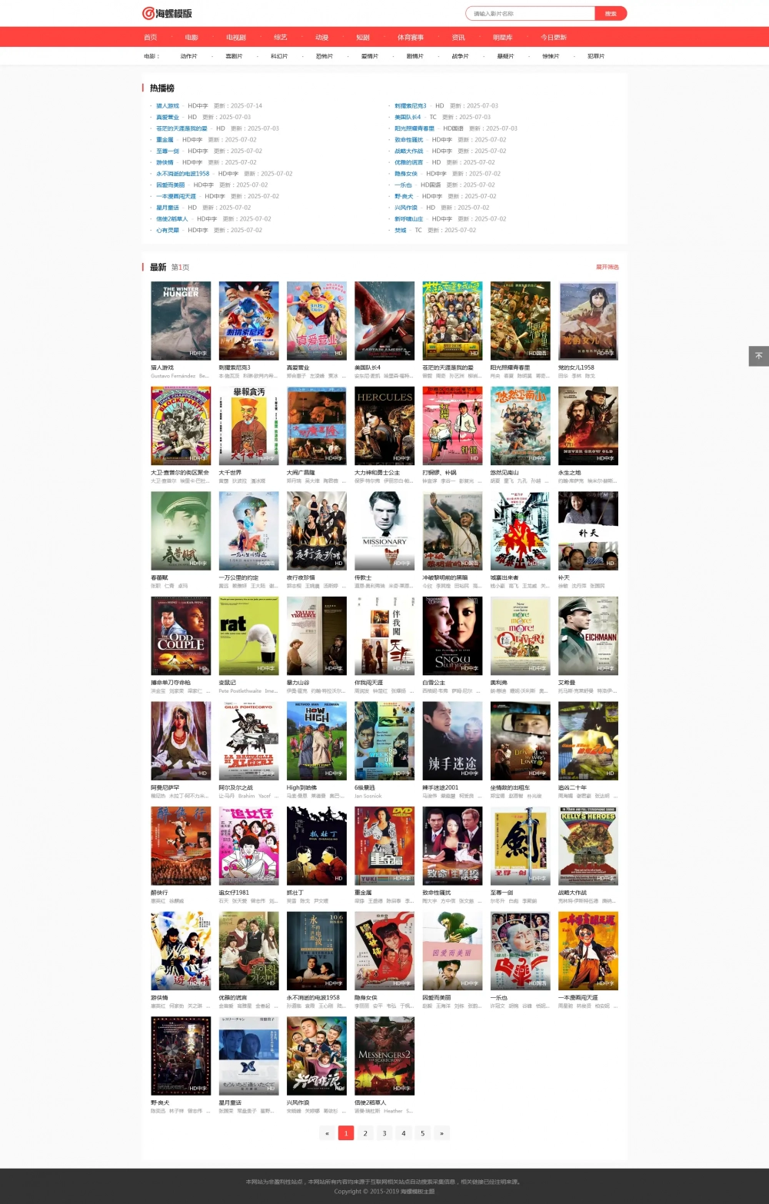
Task: Go to page 3 of results
Action: tap(384, 1132)
